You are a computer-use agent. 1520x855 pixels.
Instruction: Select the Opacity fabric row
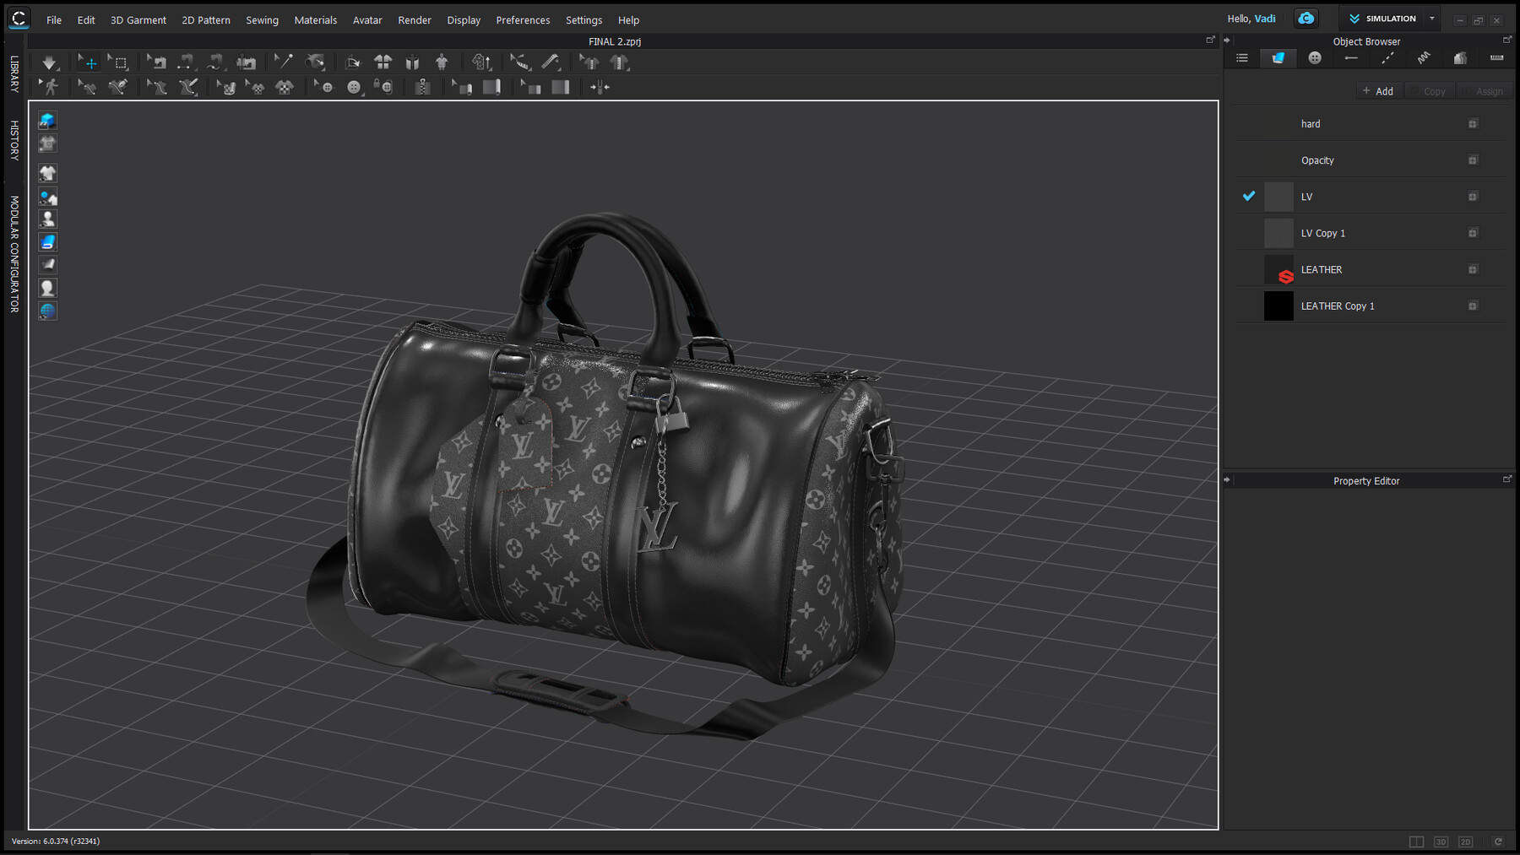click(1371, 160)
